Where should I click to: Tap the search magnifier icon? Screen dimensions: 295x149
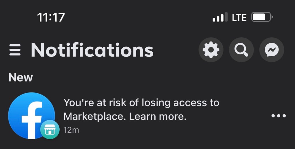pos(241,50)
